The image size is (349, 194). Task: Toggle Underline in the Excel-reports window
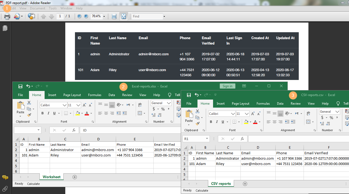click(x=55, y=113)
